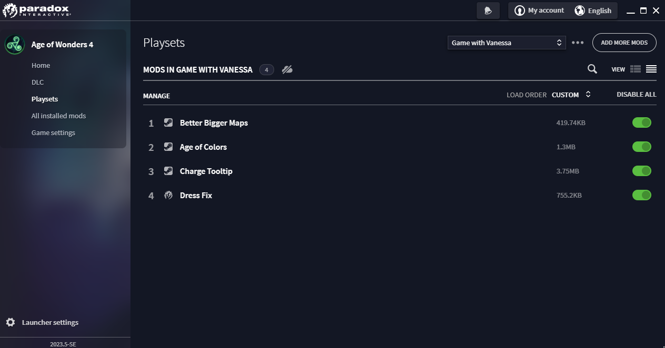Click the Launcher settings gear icon
The image size is (665, 348).
[x=11, y=322]
